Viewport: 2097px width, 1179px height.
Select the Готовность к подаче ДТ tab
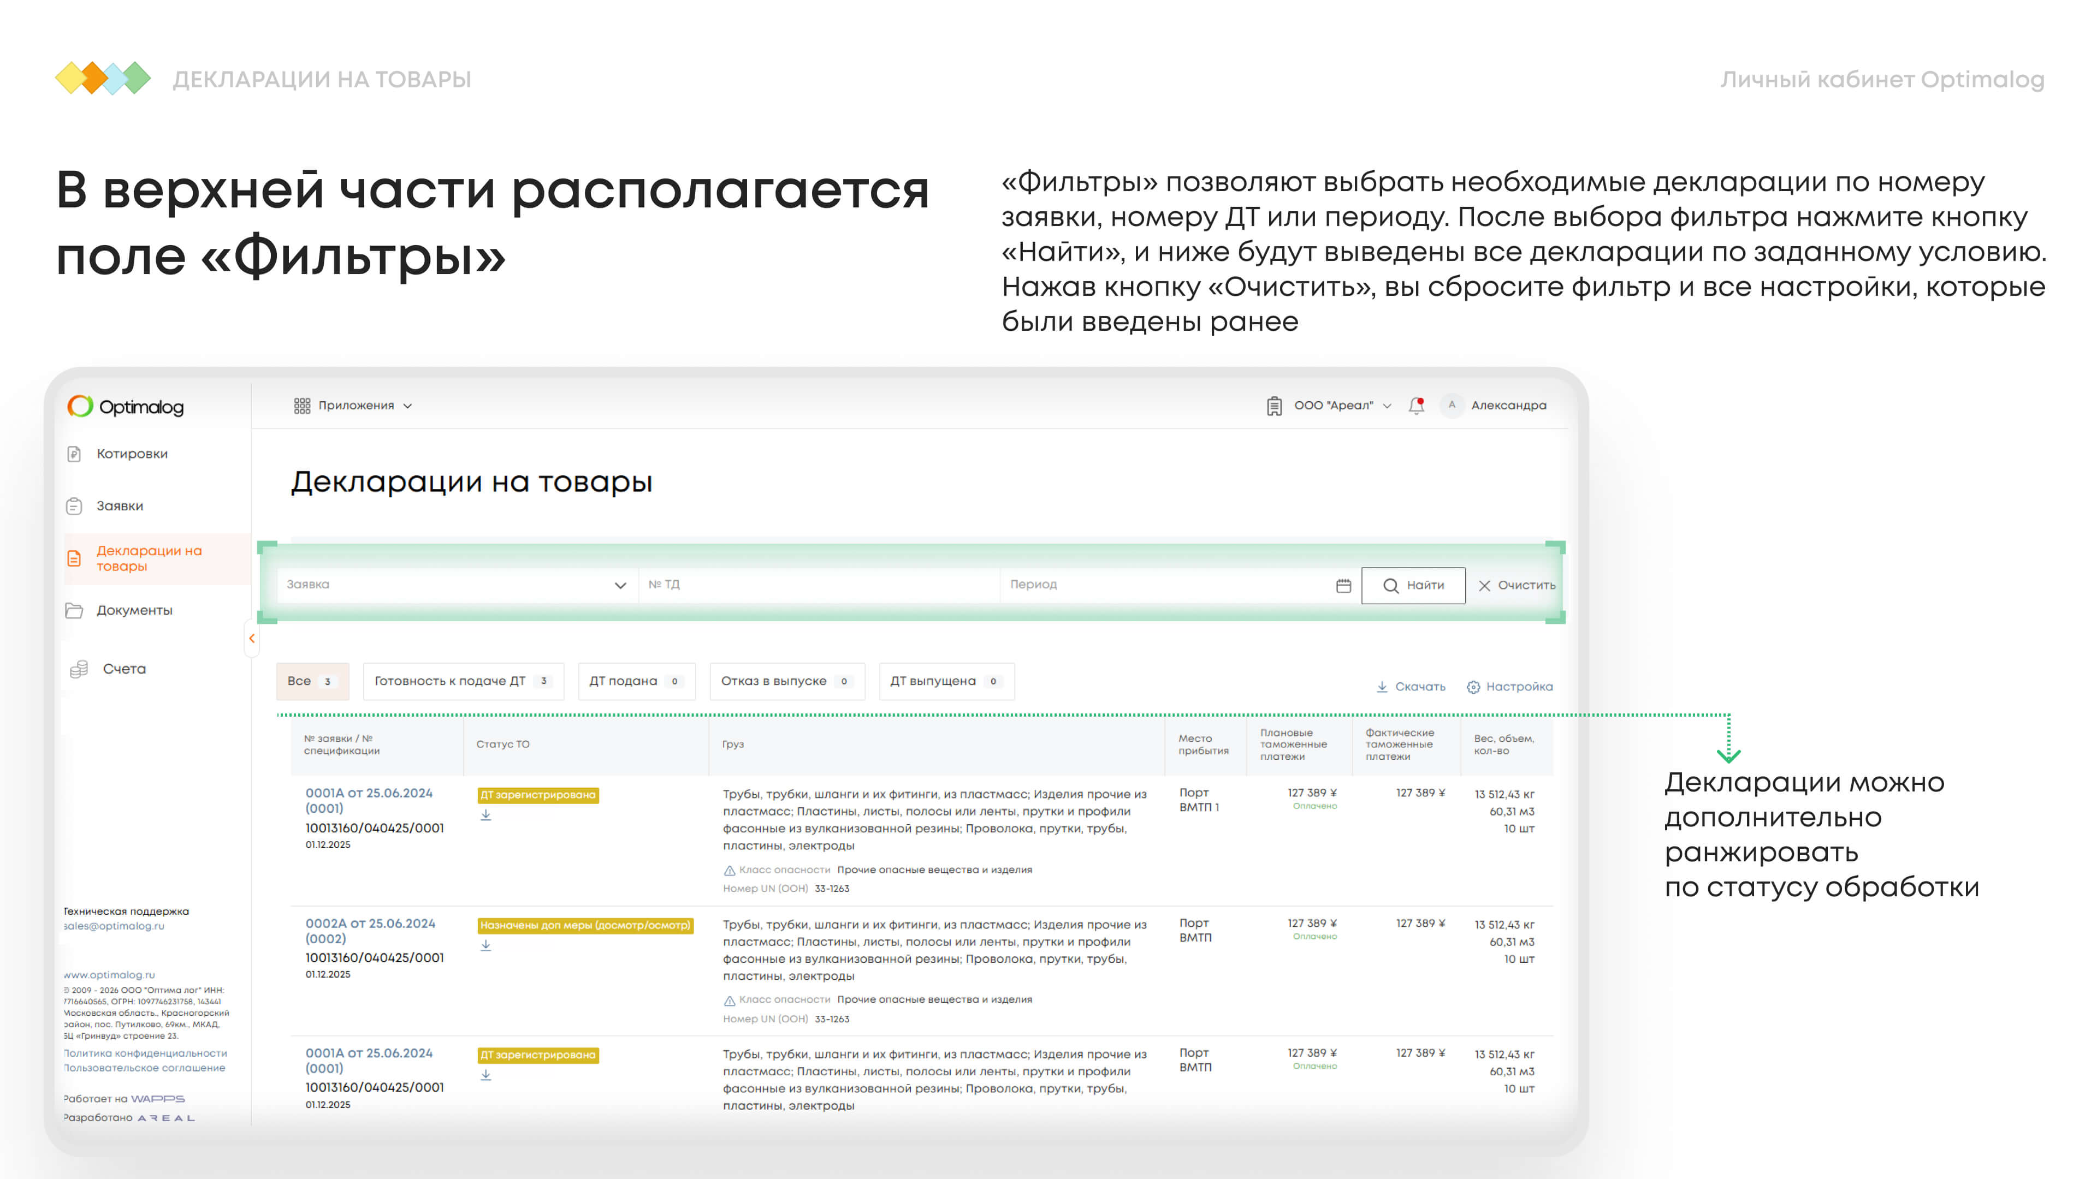(x=463, y=681)
